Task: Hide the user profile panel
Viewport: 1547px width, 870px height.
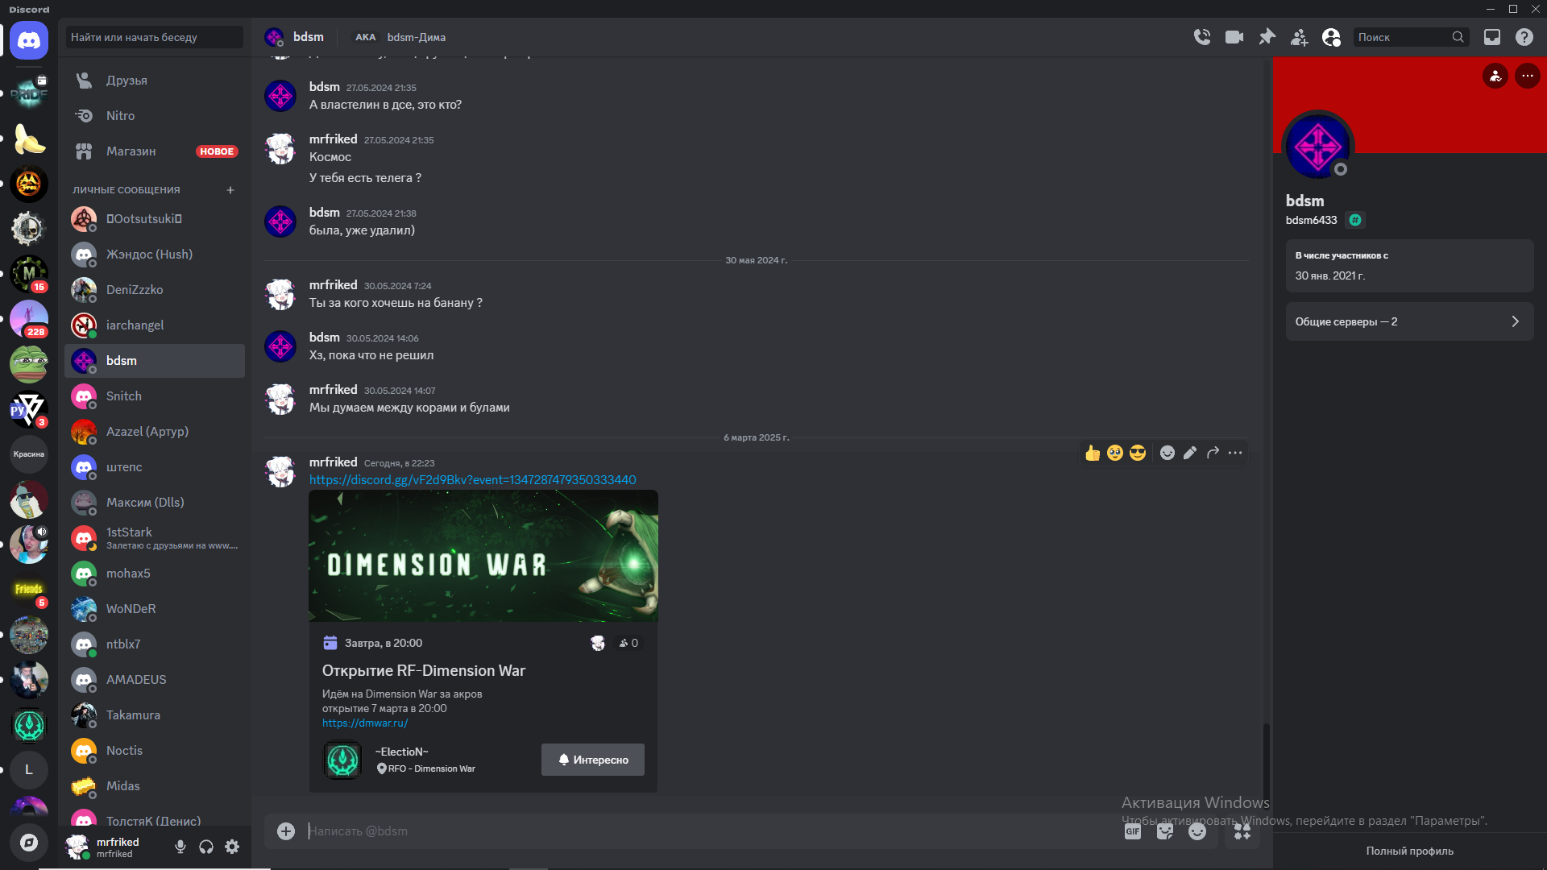Action: (x=1331, y=37)
